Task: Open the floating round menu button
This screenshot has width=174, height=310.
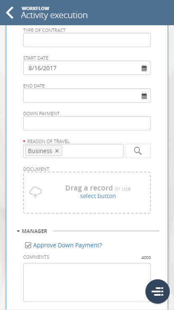Action: [x=158, y=291]
